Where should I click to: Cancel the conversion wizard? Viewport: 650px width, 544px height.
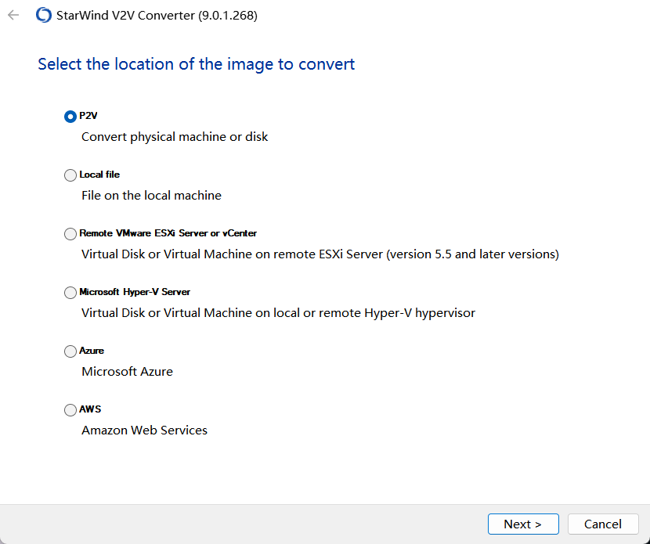[x=603, y=524]
